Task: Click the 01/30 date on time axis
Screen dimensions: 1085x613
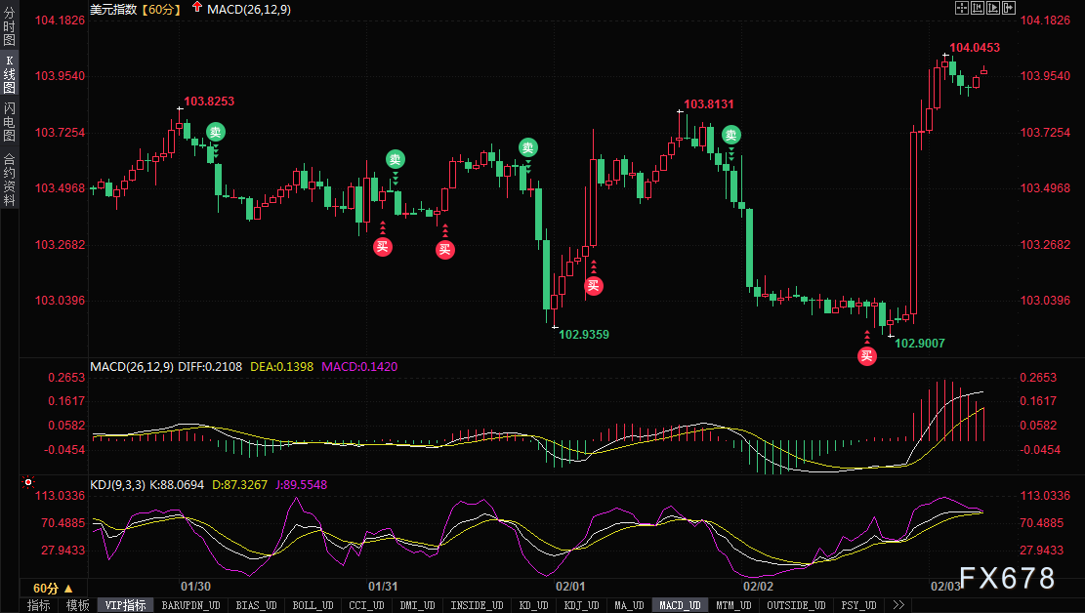Action: pos(196,587)
